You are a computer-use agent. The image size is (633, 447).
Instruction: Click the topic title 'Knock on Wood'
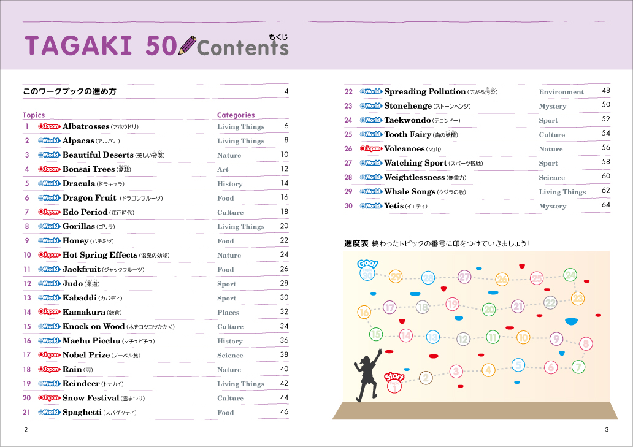pyautogui.click(x=94, y=326)
